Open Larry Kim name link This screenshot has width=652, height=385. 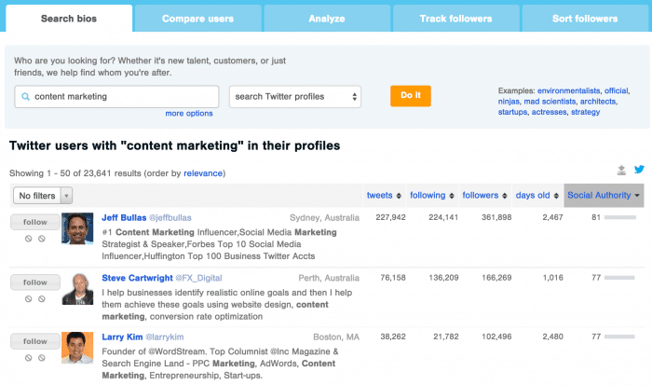(x=122, y=337)
